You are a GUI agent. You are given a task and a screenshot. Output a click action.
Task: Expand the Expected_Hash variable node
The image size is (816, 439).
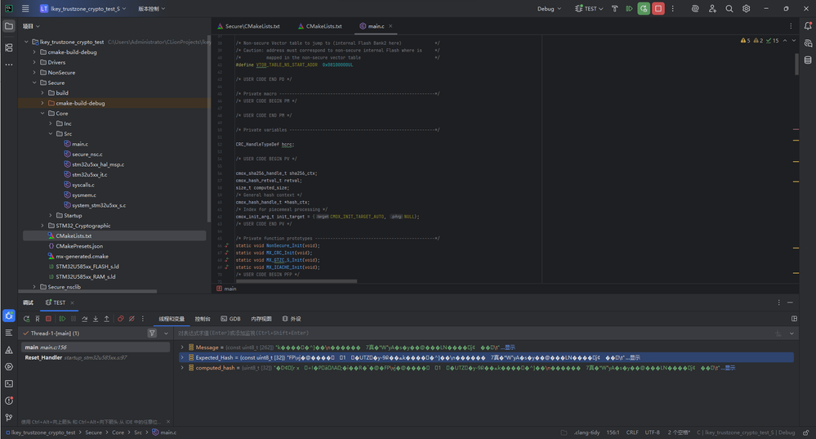(182, 357)
